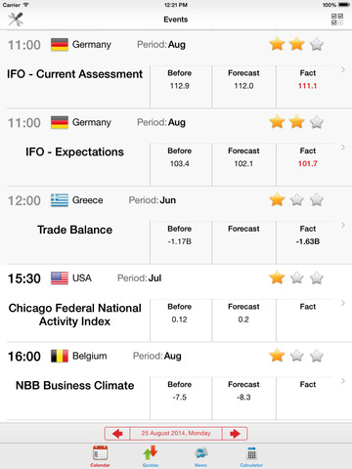Select the 25 August 2014, Monday date button
The image size is (352, 469).
[x=176, y=434]
